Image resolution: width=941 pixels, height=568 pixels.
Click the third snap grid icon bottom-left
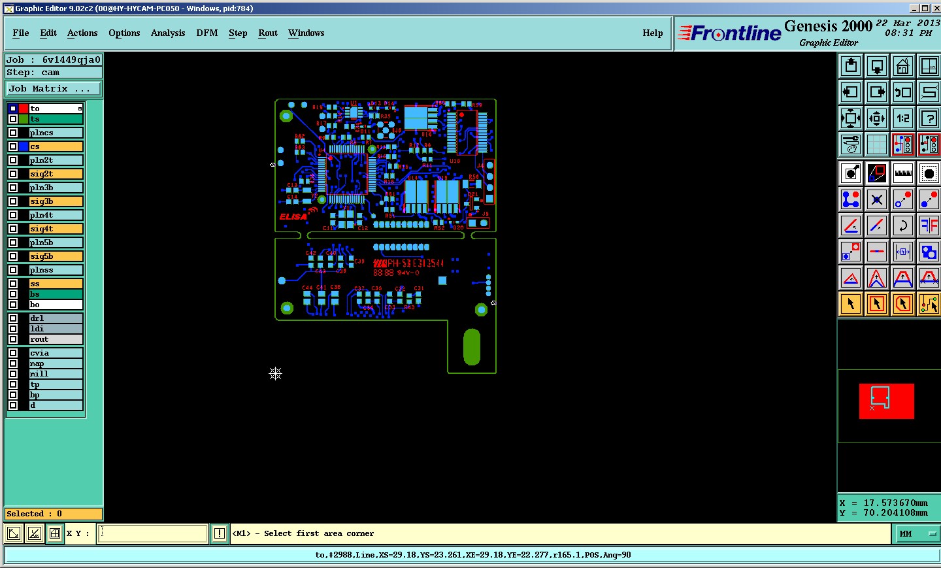click(x=55, y=533)
